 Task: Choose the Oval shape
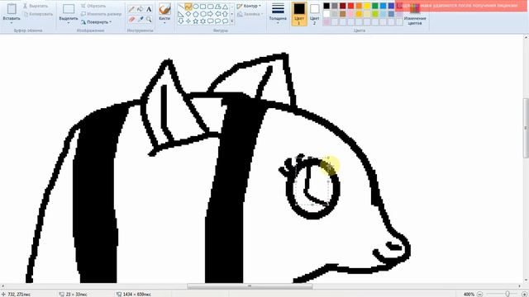tap(196, 7)
